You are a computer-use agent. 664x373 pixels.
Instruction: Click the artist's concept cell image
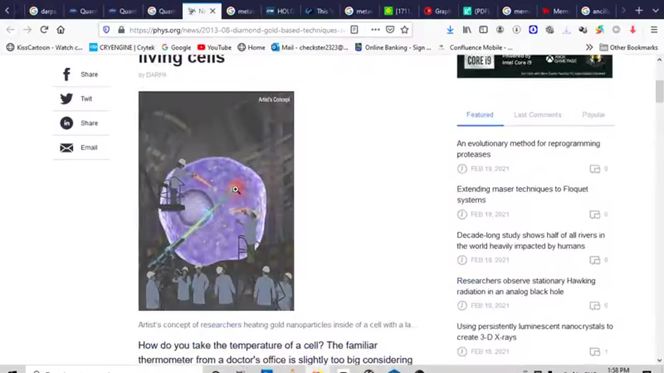click(216, 201)
